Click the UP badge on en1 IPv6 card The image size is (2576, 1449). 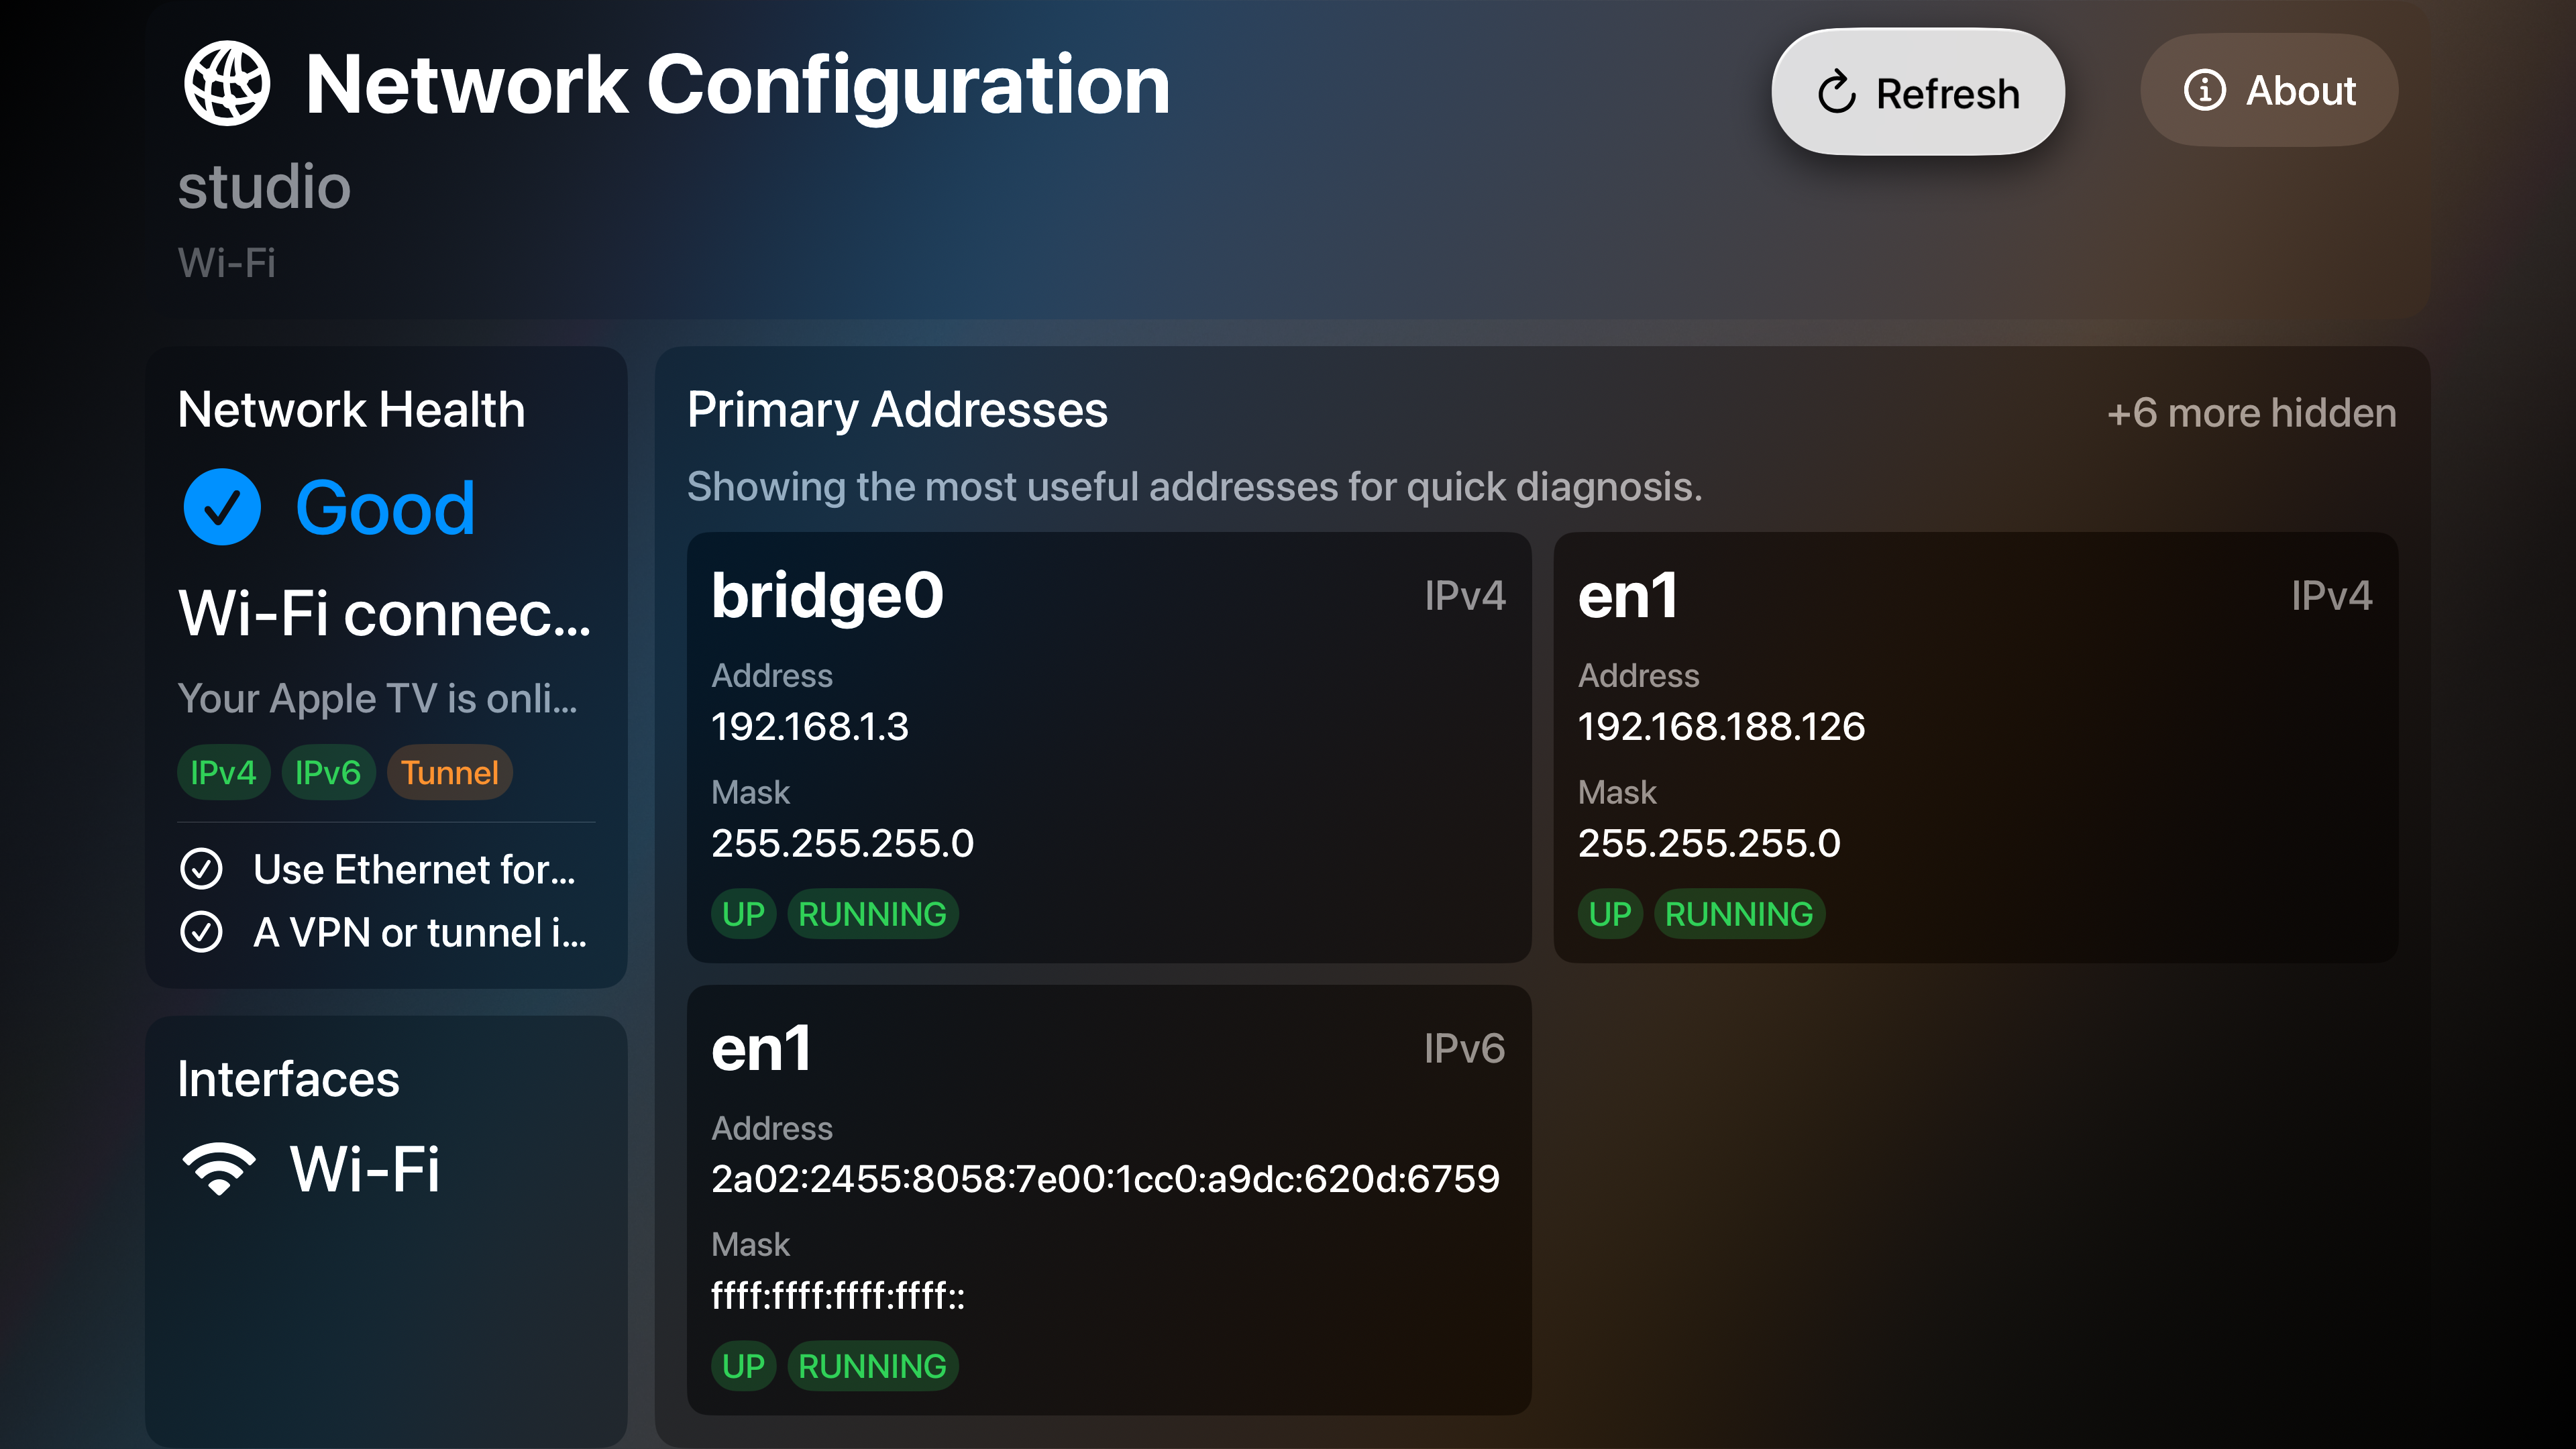[743, 1366]
